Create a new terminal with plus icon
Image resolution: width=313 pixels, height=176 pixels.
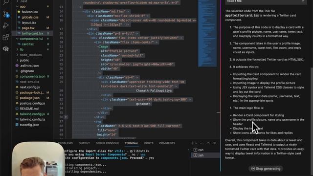tap(192, 143)
